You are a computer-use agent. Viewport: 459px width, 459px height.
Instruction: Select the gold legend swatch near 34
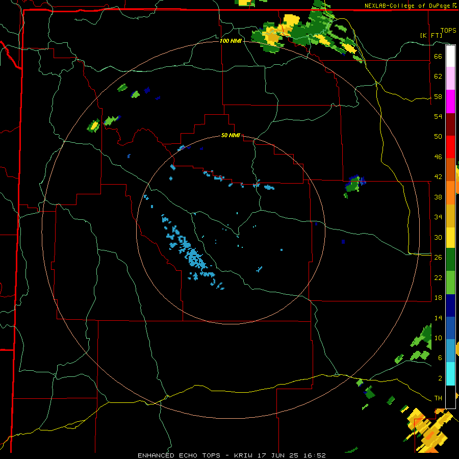tap(450, 216)
